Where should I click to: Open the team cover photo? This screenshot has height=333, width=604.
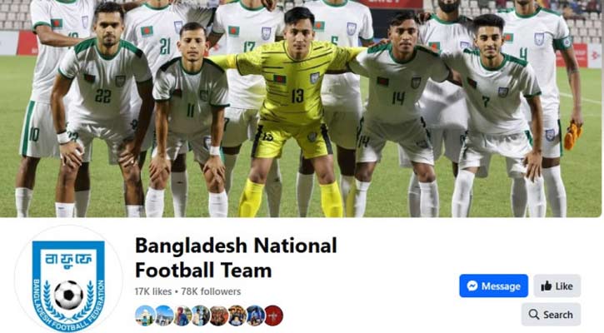301,108
